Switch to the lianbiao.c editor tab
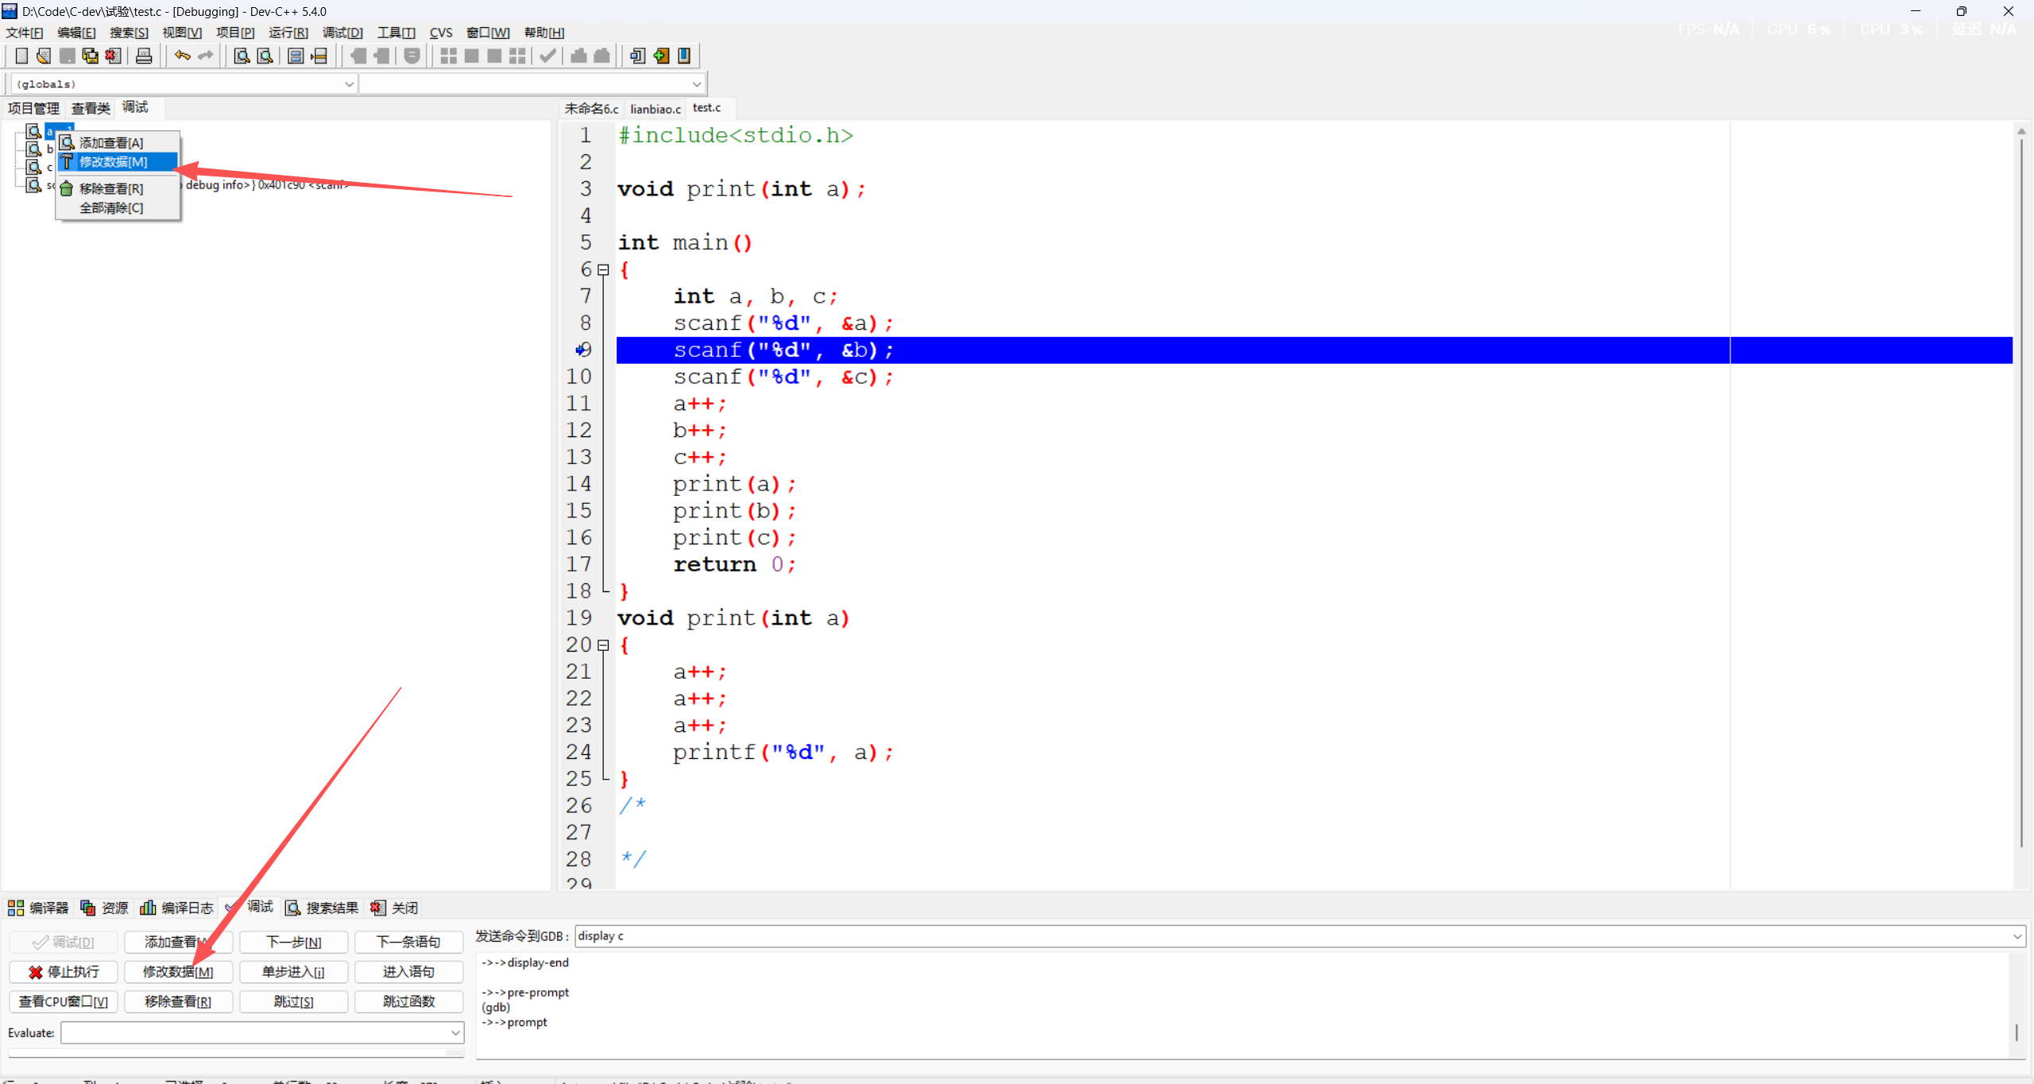The image size is (2034, 1084). (656, 109)
